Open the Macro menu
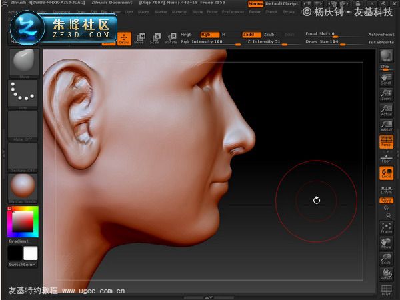 pyautogui.click(x=143, y=12)
